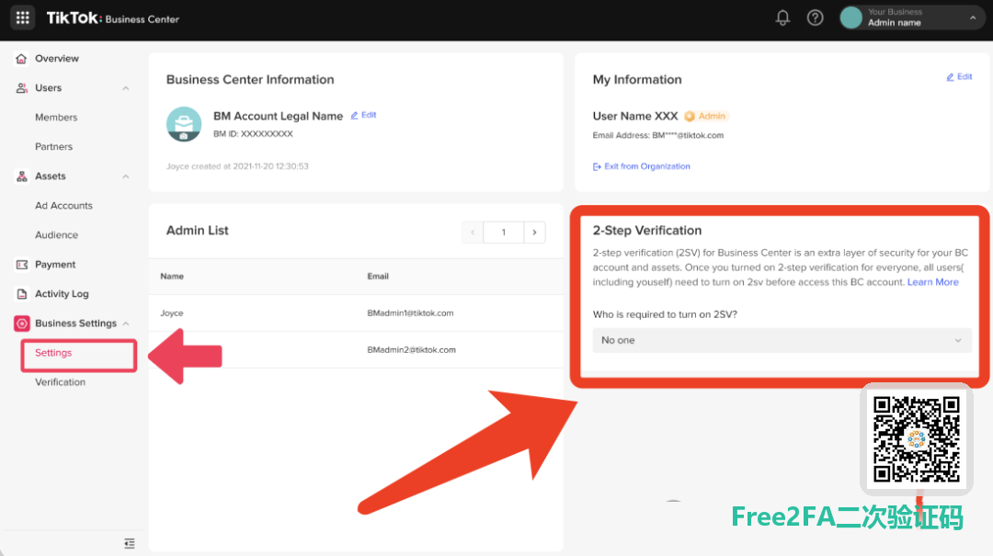Click the Exit from Organization icon
Image resolution: width=993 pixels, height=556 pixels.
597,166
